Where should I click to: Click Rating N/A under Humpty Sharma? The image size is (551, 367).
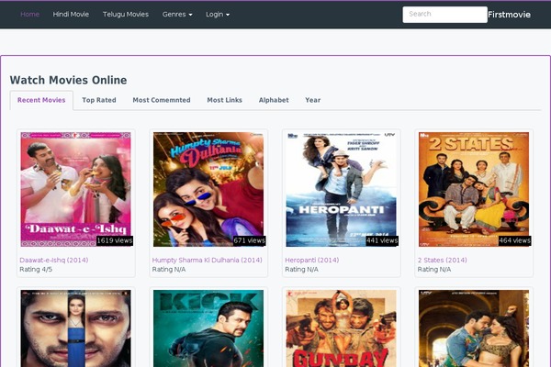169,270
